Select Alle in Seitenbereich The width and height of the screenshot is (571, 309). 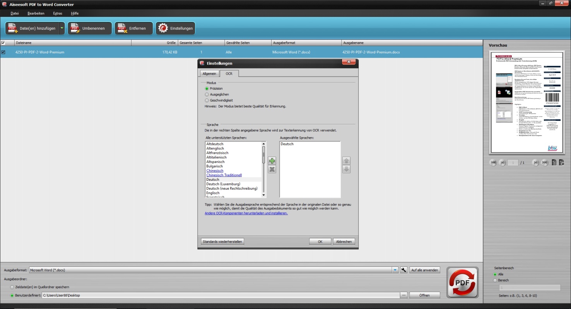[x=495, y=274]
